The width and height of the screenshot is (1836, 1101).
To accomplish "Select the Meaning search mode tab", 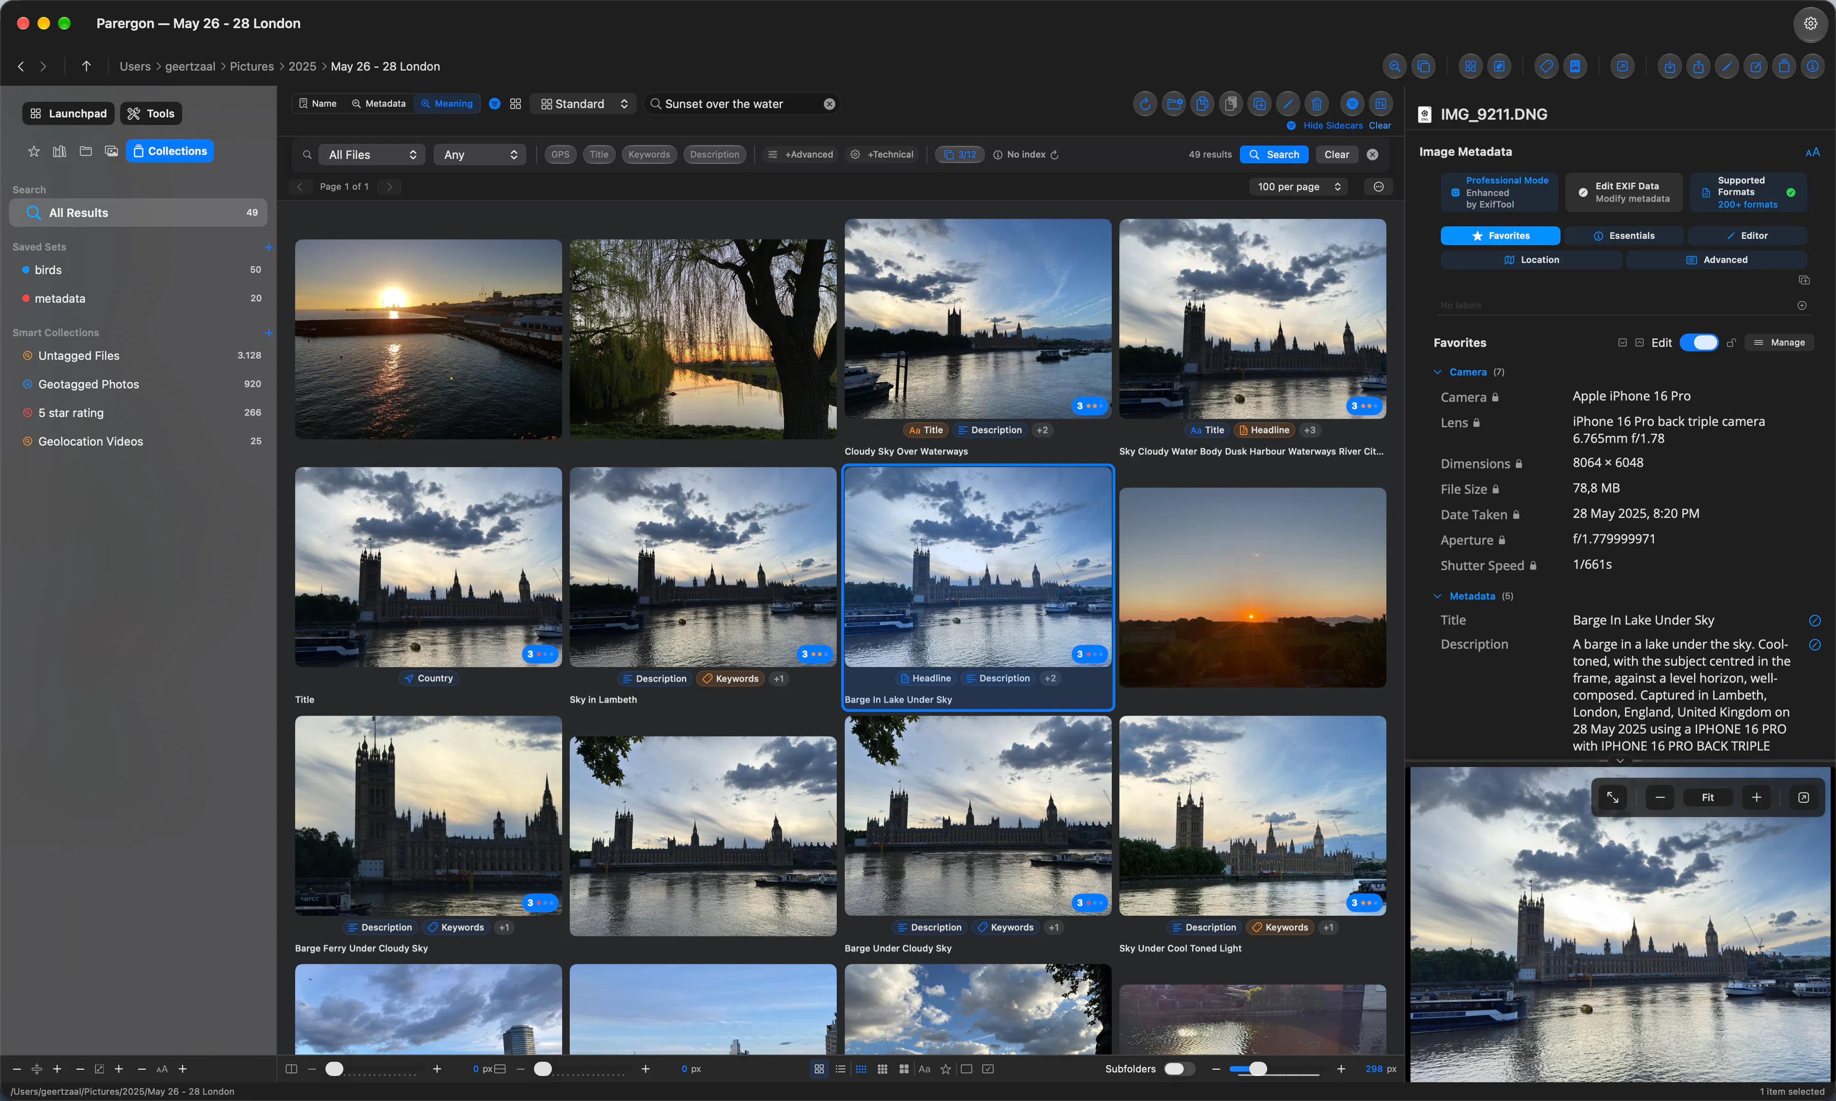I will point(447,104).
